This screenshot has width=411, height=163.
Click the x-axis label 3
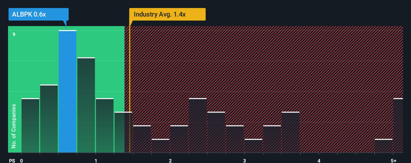[x=244, y=161]
